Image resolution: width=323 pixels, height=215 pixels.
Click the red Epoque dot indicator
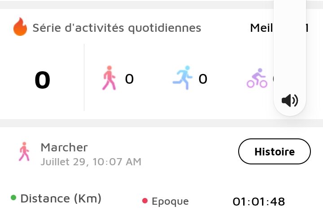pos(145,201)
